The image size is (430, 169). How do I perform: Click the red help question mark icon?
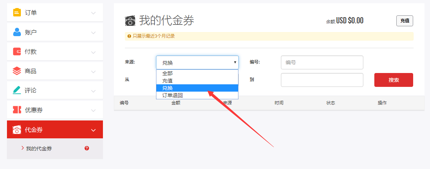[87, 148]
